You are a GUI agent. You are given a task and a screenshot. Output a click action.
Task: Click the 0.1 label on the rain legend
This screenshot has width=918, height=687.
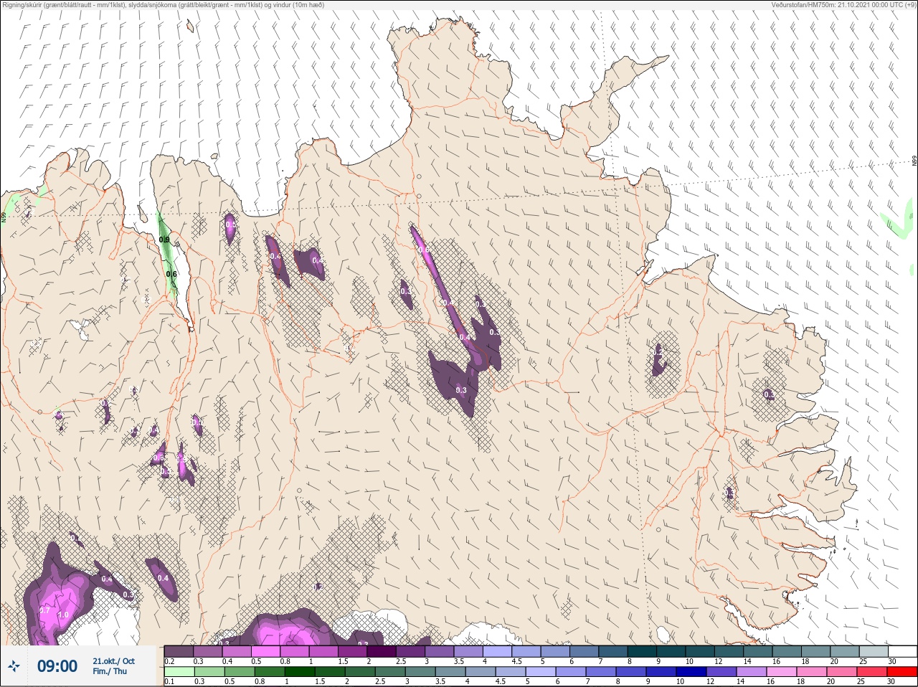(169, 681)
